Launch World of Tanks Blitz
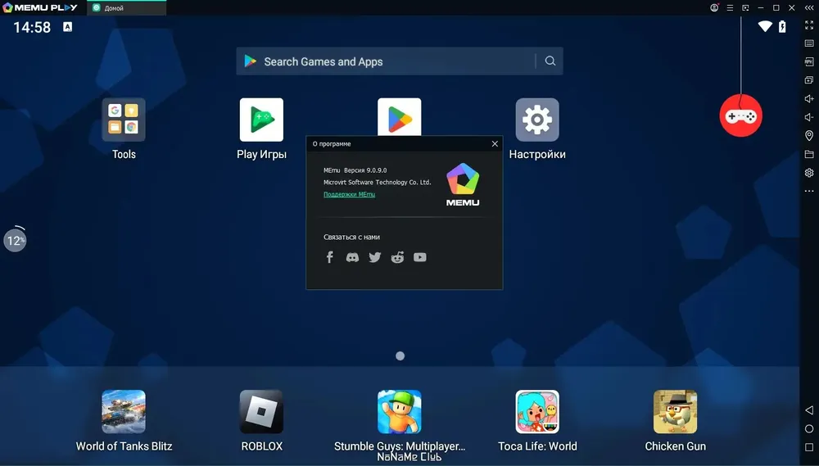 click(124, 412)
